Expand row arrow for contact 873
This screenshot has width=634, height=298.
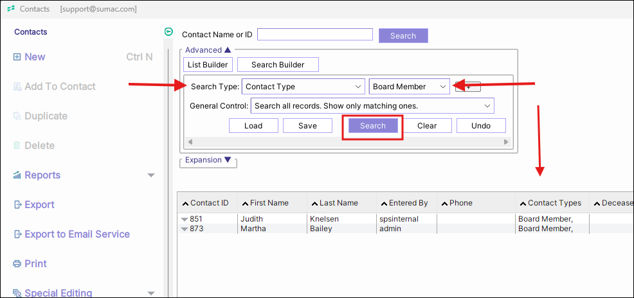click(185, 229)
